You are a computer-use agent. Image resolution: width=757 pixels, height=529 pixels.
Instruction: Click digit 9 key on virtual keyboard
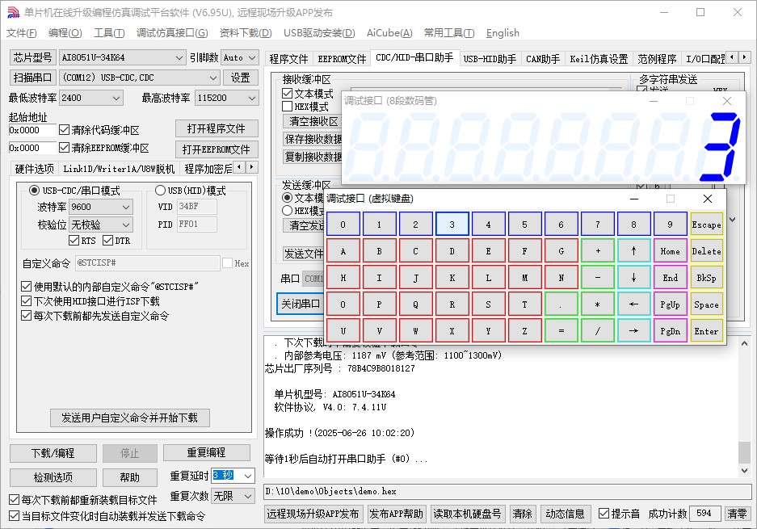[670, 225]
